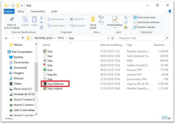Click the scissors cut icon
This screenshot has height=123, width=175.
[x=41, y=18]
